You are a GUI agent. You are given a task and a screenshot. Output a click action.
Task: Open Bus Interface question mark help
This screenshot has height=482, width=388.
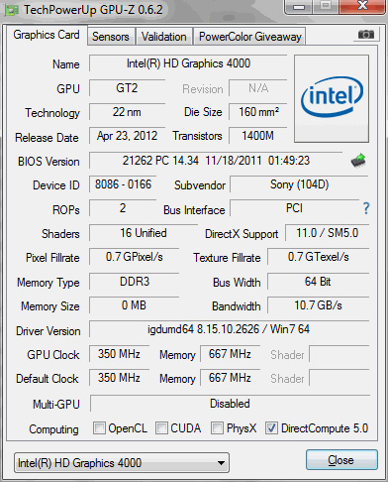(366, 208)
